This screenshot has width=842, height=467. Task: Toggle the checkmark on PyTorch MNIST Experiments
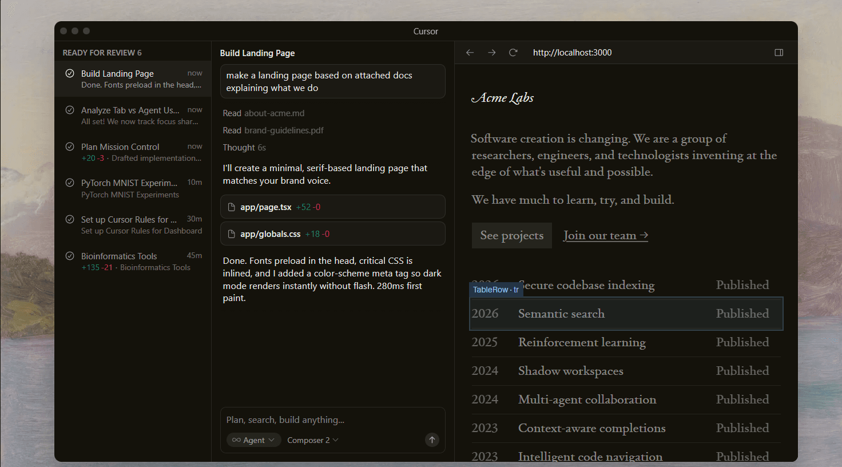coord(69,183)
